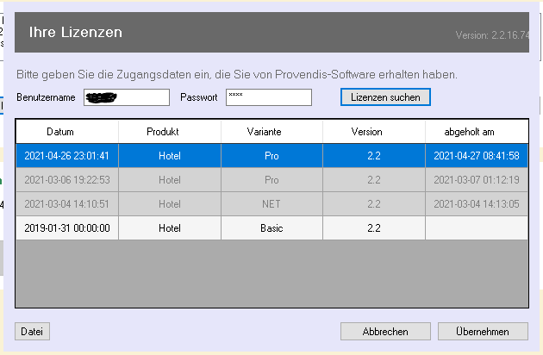Click the Version column header
The width and height of the screenshot is (543, 355).
373,132
